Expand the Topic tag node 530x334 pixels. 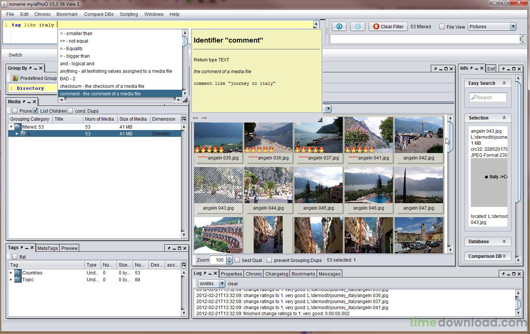pyautogui.click(x=11, y=279)
